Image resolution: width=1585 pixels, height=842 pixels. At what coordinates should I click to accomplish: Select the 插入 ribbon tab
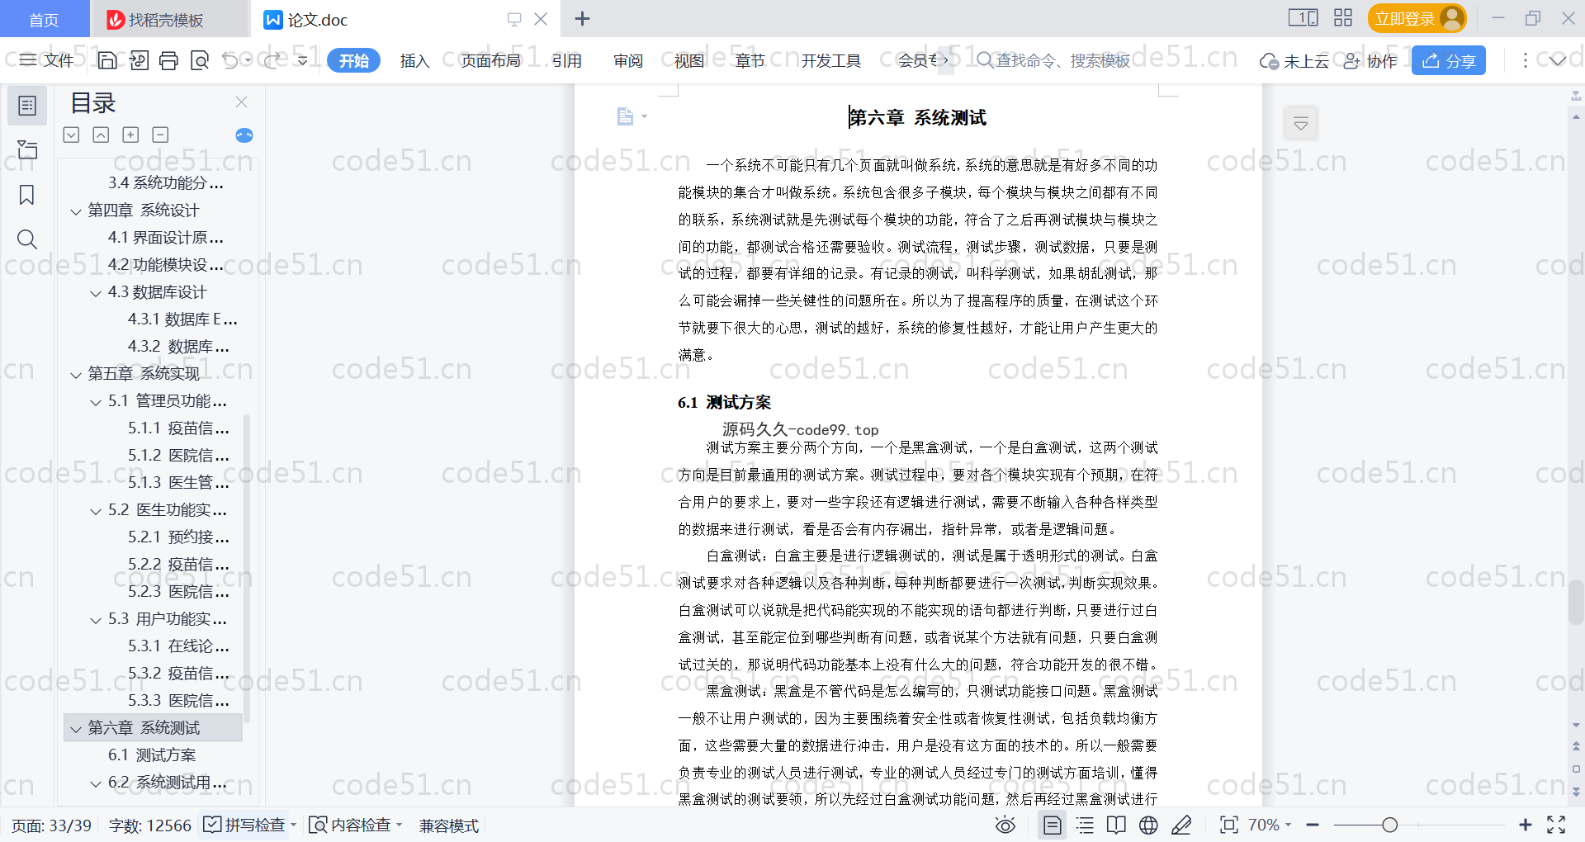(414, 60)
